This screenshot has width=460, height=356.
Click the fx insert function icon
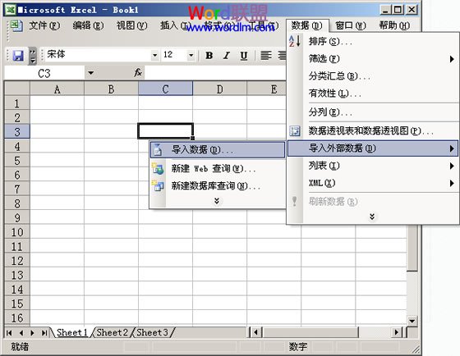138,72
